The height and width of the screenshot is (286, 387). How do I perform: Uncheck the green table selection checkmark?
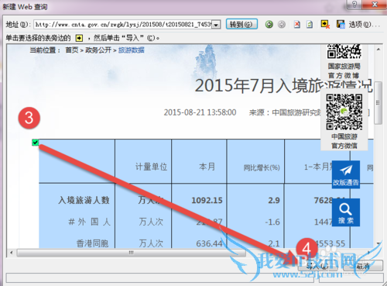(36, 143)
